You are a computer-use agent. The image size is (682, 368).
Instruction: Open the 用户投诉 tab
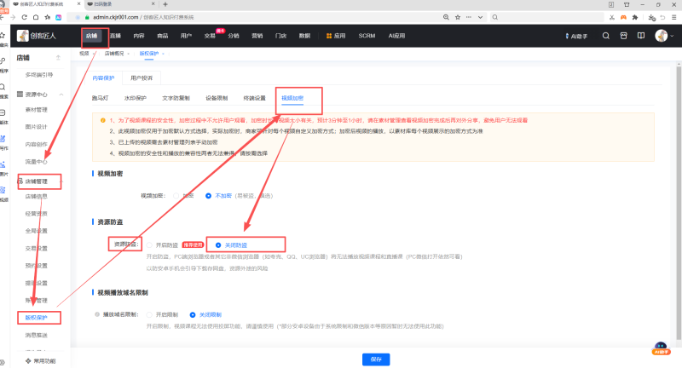142,78
